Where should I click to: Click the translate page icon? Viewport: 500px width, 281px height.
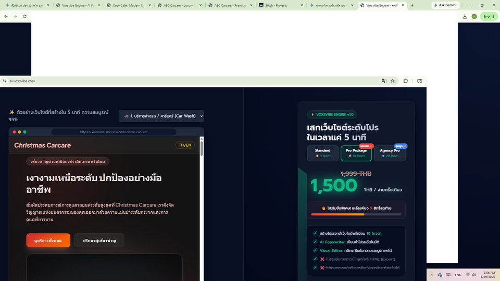pos(384,81)
